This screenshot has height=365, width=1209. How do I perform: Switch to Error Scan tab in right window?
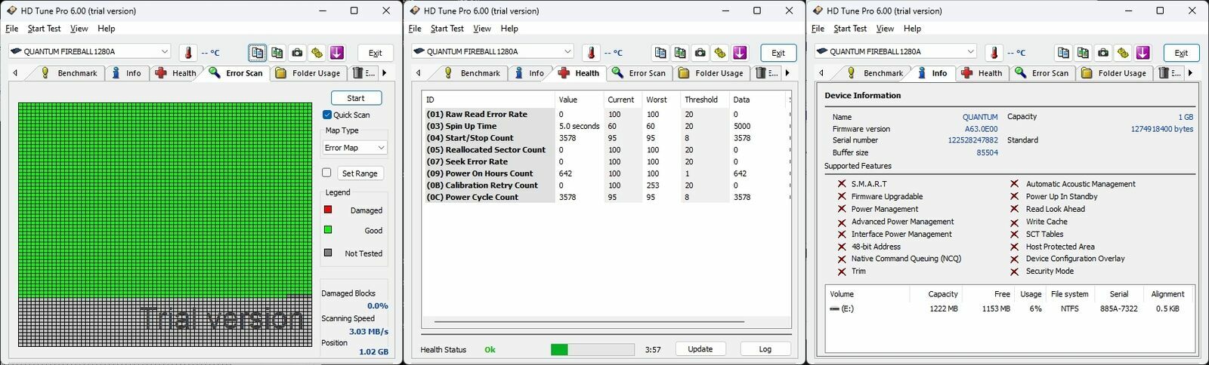1042,73
